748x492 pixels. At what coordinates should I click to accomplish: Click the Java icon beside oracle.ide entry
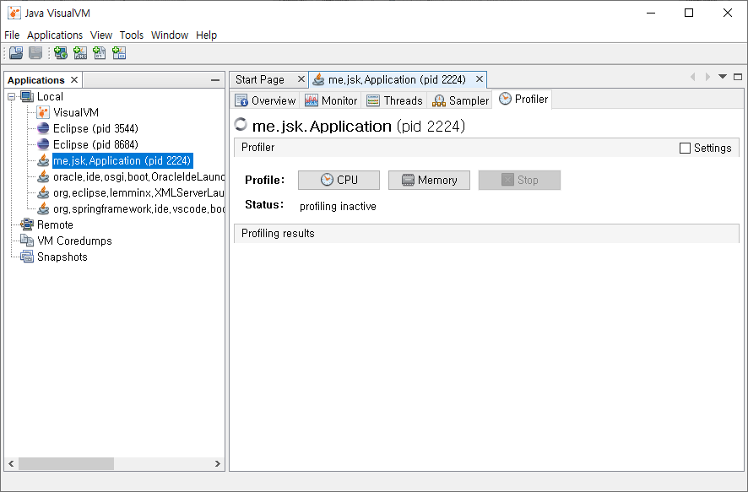(x=43, y=177)
